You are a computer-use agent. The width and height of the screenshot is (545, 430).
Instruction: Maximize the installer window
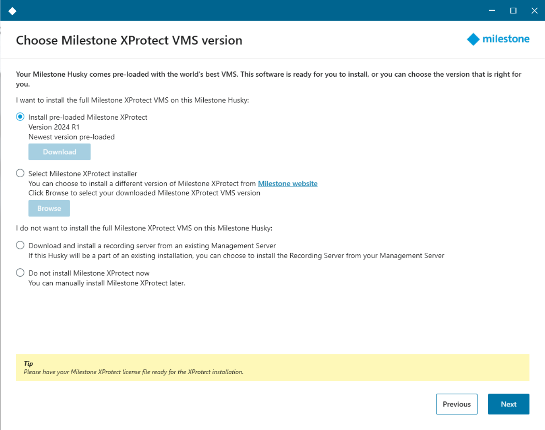[x=513, y=10]
